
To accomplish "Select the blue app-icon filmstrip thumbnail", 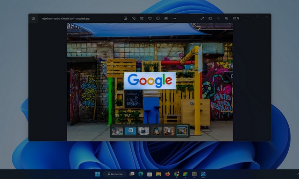I will click(x=130, y=131).
